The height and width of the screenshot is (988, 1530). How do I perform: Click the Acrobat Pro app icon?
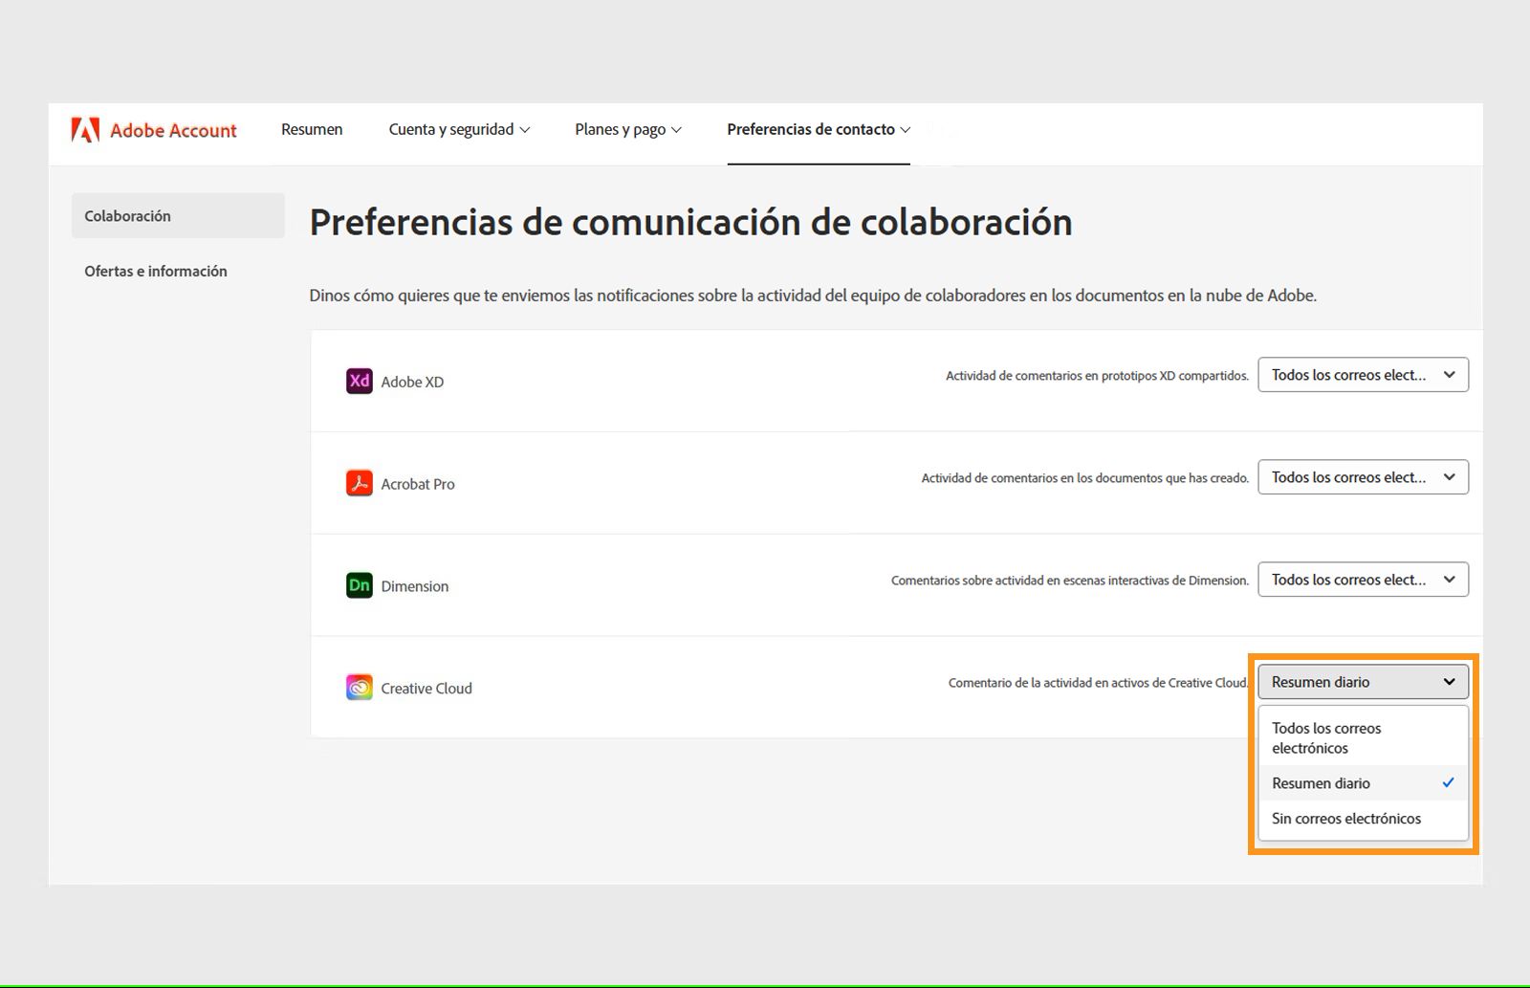[x=359, y=483]
